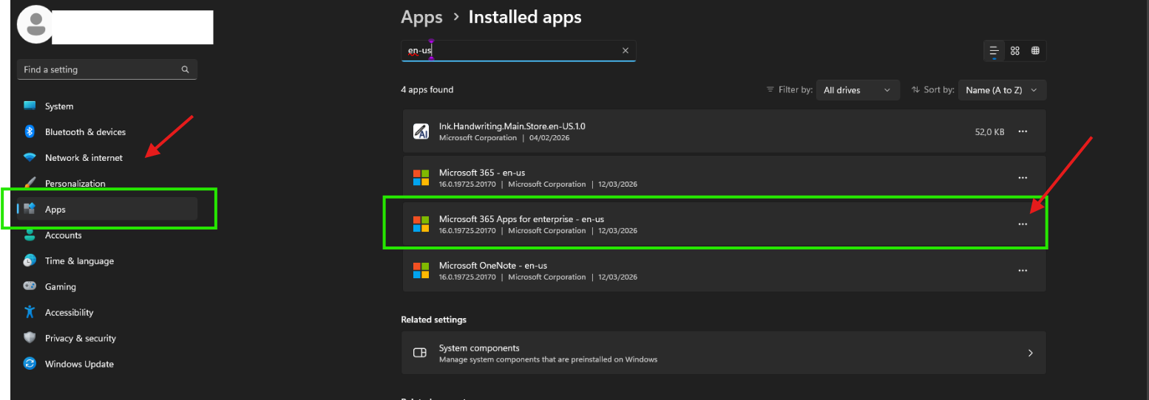Click the Accessibility figure icon
The image size is (1149, 400).
(30, 312)
